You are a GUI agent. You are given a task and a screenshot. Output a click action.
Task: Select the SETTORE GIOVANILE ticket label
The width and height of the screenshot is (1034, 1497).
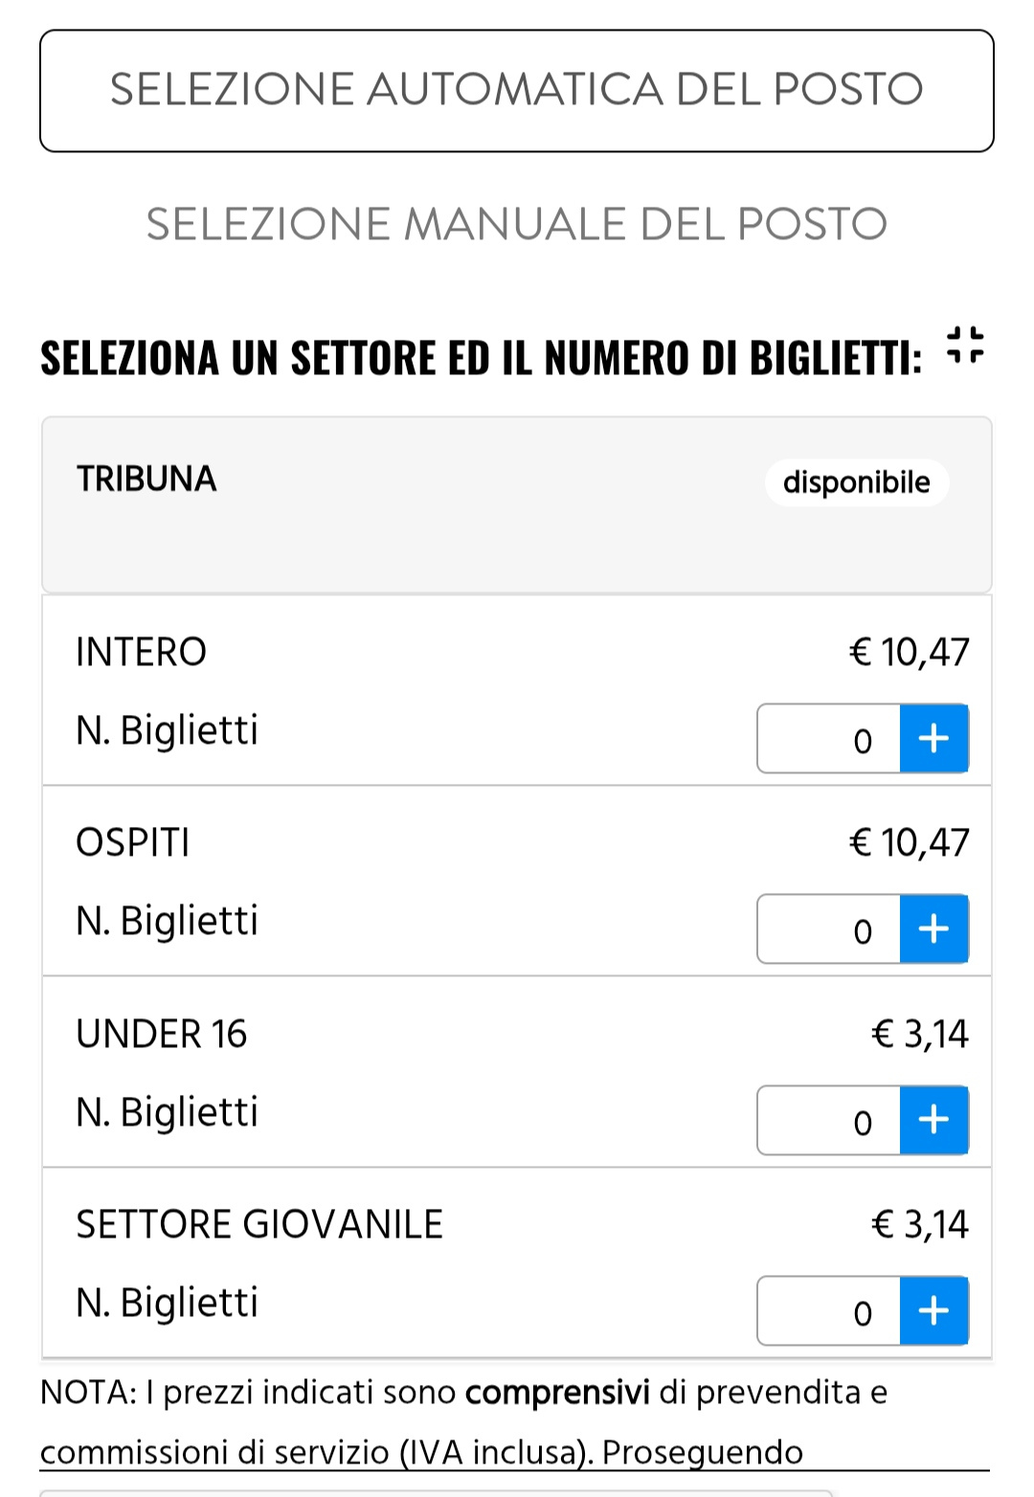(259, 1225)
